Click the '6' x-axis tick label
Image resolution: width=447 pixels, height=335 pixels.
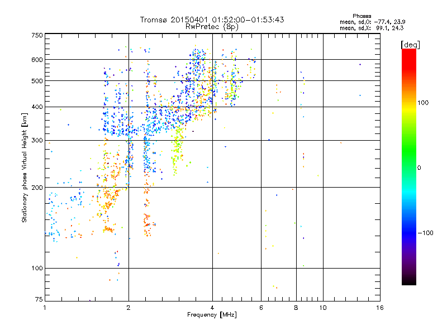point(261,308)
